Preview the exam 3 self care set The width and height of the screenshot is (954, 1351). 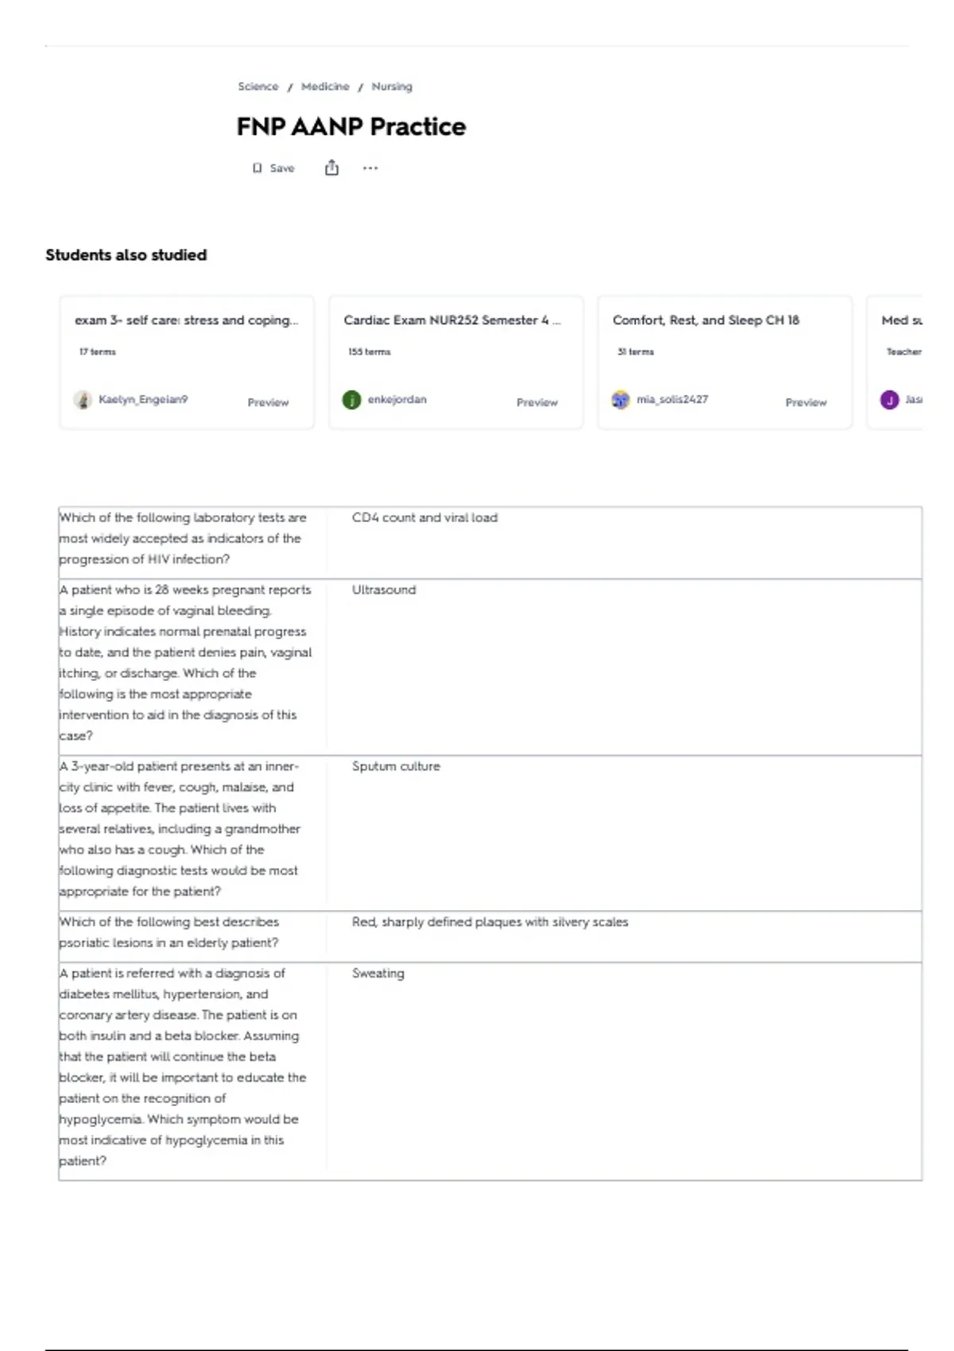click(x=268, y=402)
